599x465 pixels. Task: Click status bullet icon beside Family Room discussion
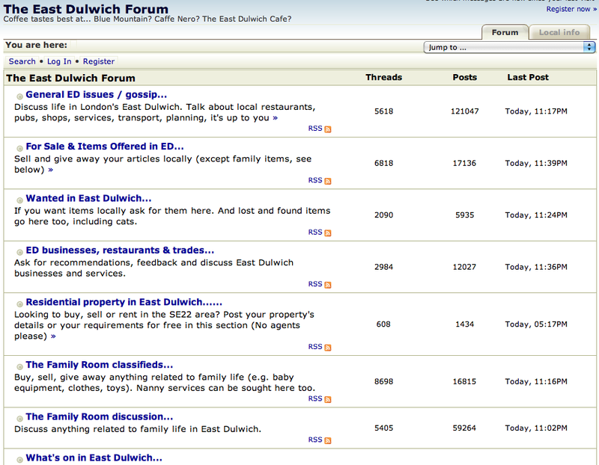tap(19, 419)
